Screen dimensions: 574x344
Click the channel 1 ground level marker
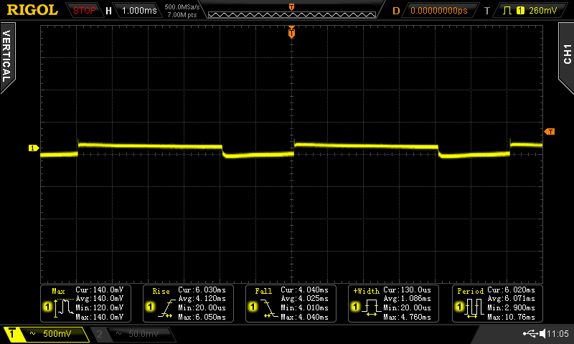pos(33,148)
